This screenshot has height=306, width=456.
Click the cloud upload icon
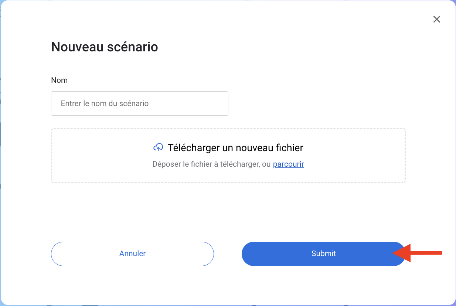pos(158,148)
